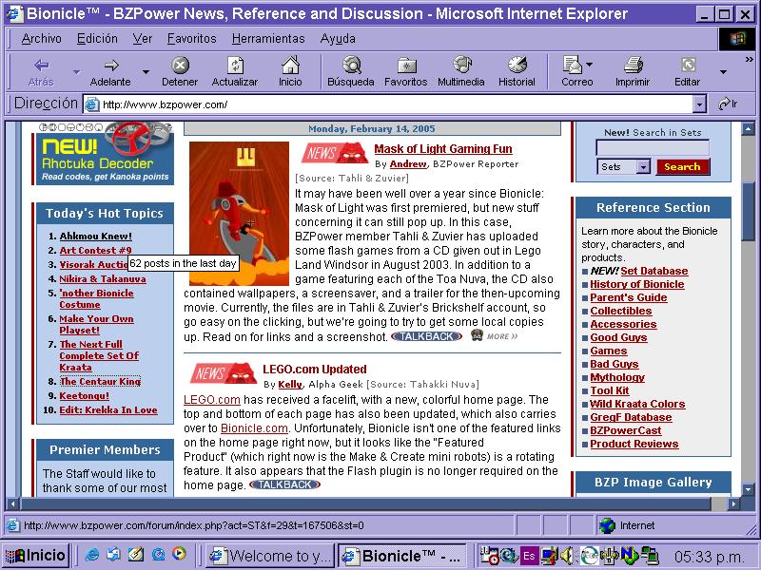Viewport: 761px width, 570px height.
Task: Click the Ir go arrow button
Action: (728, 104)
